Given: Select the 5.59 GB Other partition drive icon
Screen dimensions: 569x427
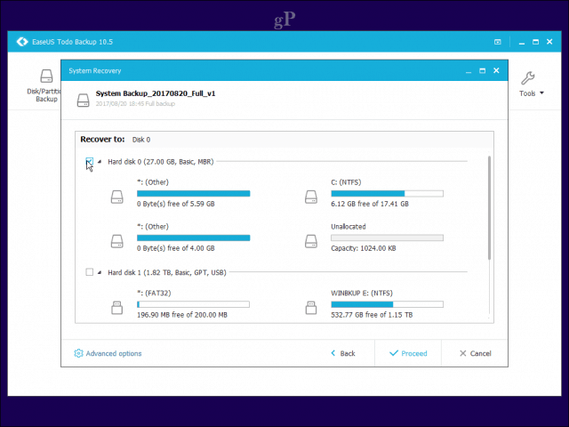Looking at the screenshot, I should click(116, 197).
